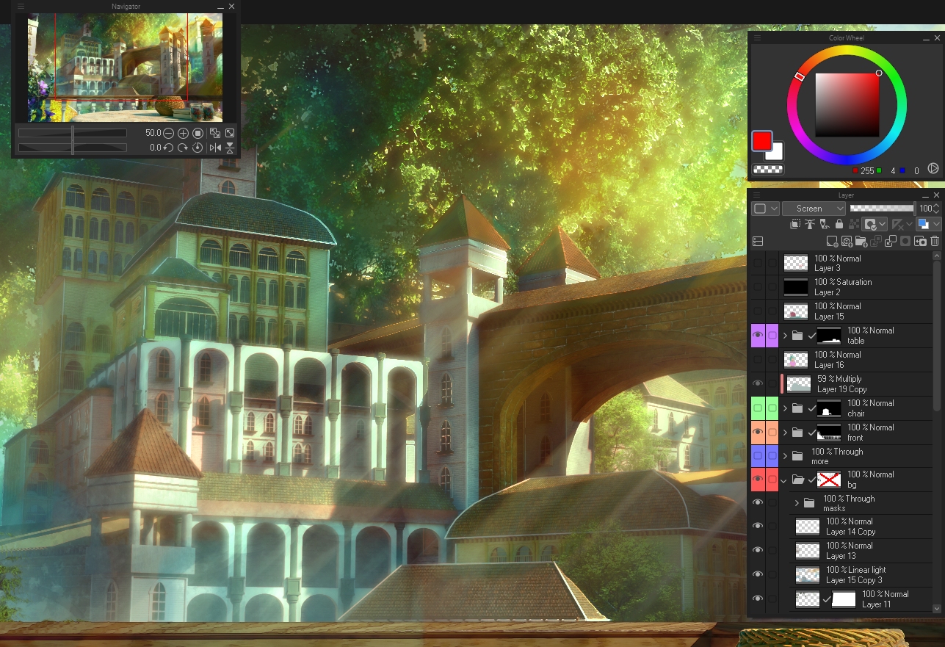Create a new layer folder
Screen dimensions: 945x647
coord(861,241)
